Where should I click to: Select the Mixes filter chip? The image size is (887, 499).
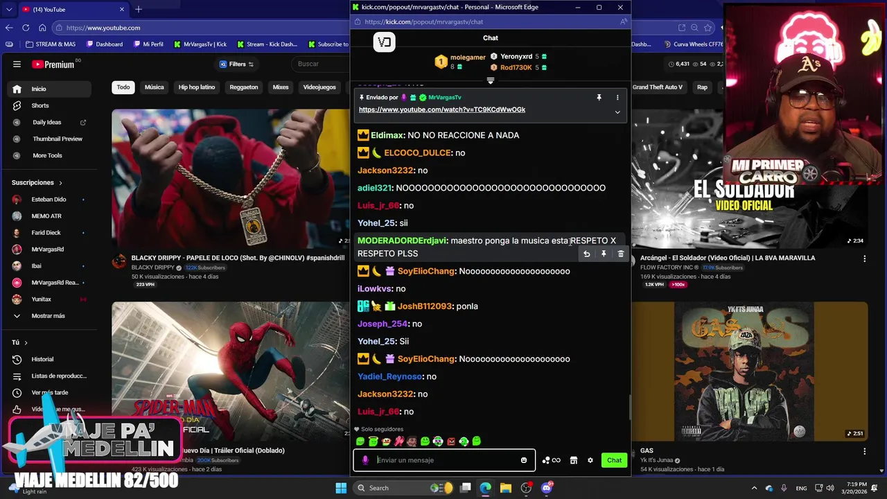click(281, 87)
